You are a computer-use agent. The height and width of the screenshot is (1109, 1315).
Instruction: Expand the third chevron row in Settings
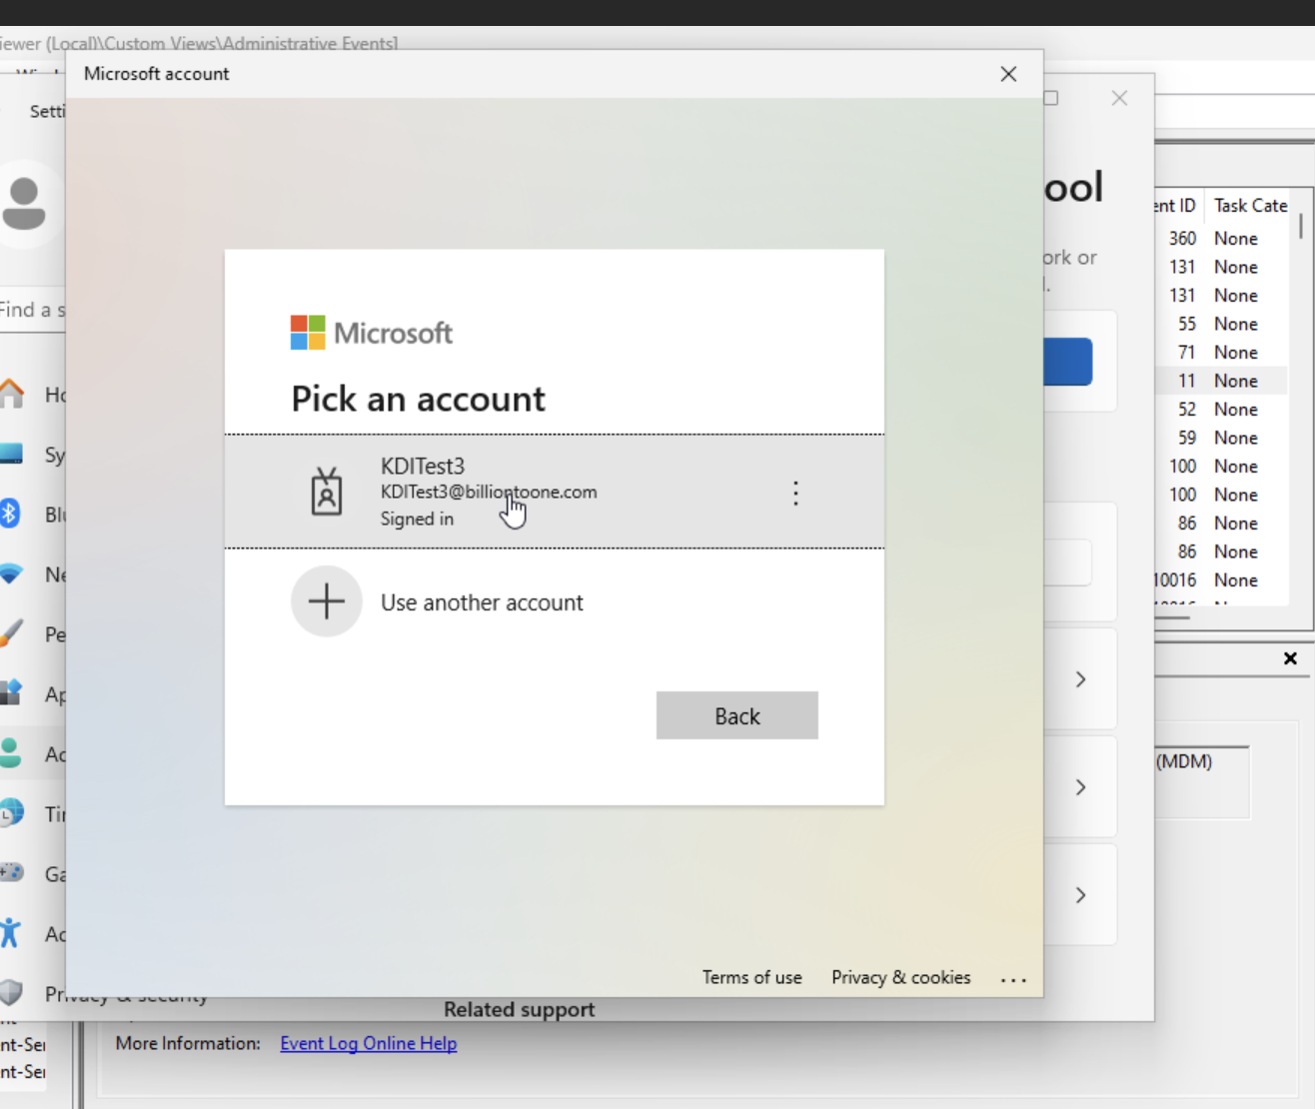1080,895
